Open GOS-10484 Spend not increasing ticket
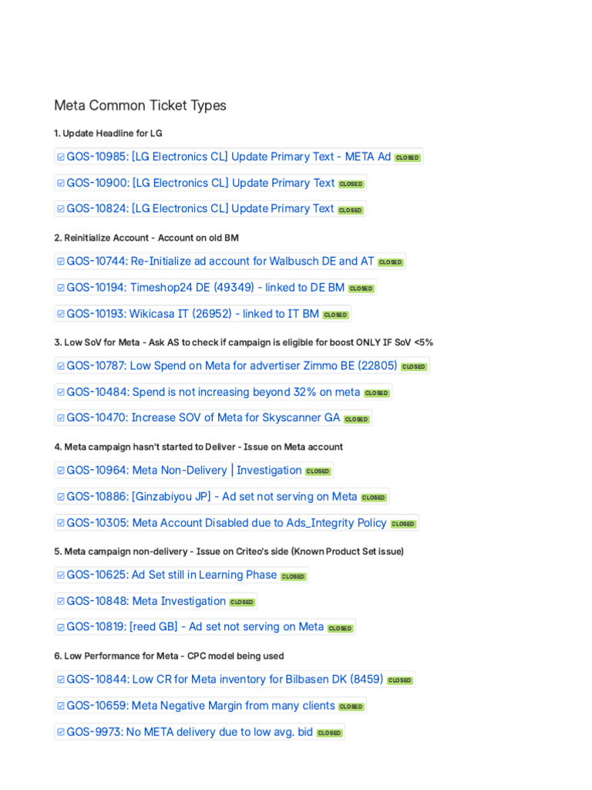 [214, 391]
